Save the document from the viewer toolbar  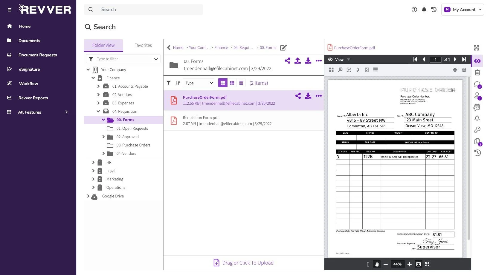point(464,70)
